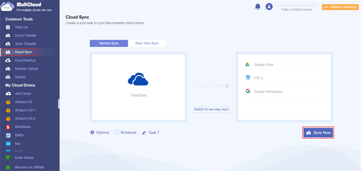Open Task List in sidebar

pyautogui.click(x=21, y=27)
